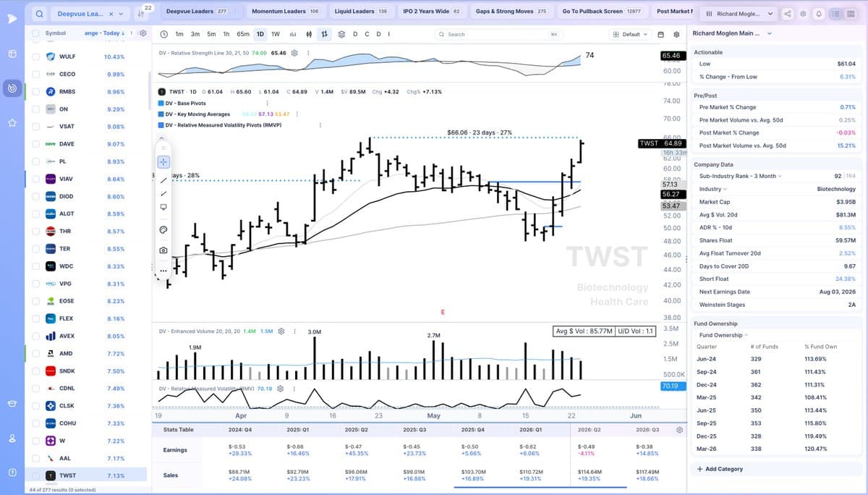Select the comment annotation tool
This screenshot has width=868, height=495.
click(x=163, y=207)
